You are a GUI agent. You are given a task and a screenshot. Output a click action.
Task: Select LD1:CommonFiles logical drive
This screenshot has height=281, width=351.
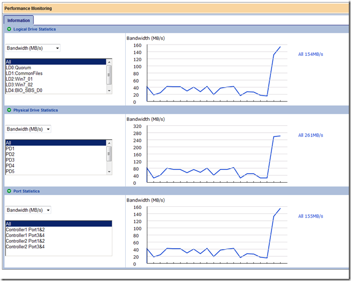56,74
